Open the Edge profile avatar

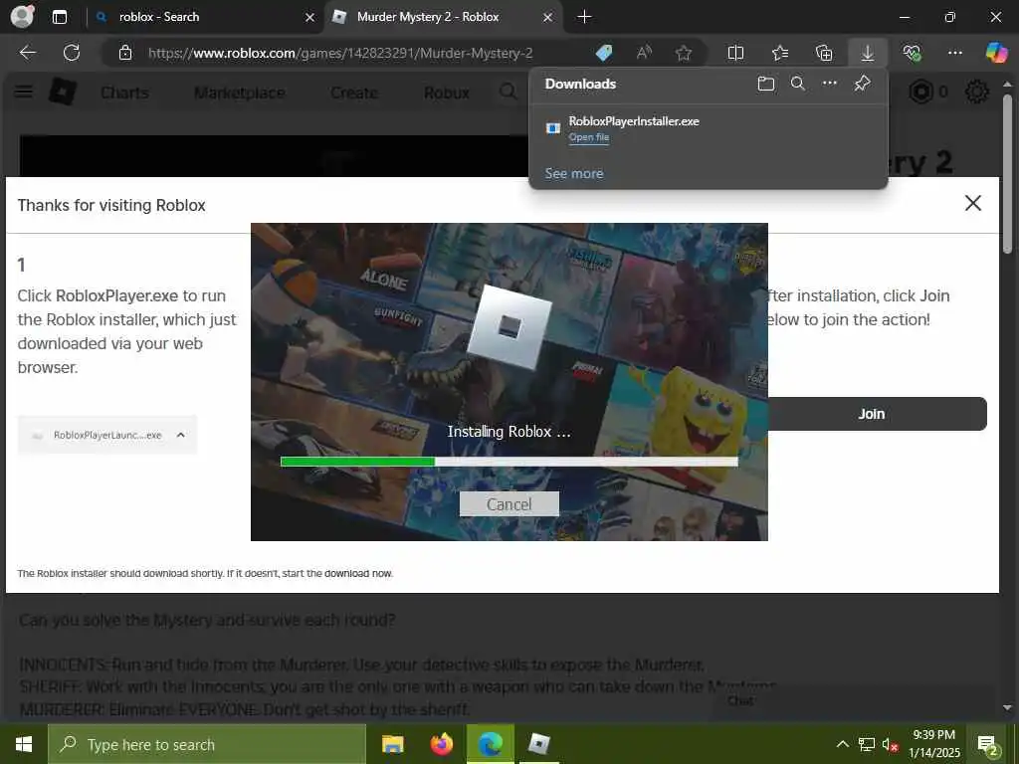click(x=22, y=16)
